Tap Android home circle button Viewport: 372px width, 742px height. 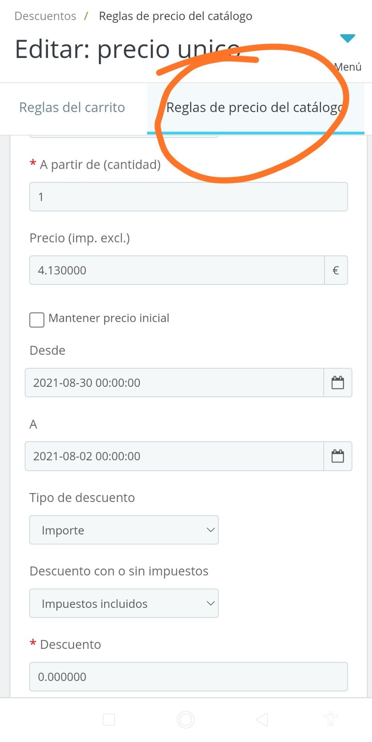pyautogui.click(x=186, y=720)
